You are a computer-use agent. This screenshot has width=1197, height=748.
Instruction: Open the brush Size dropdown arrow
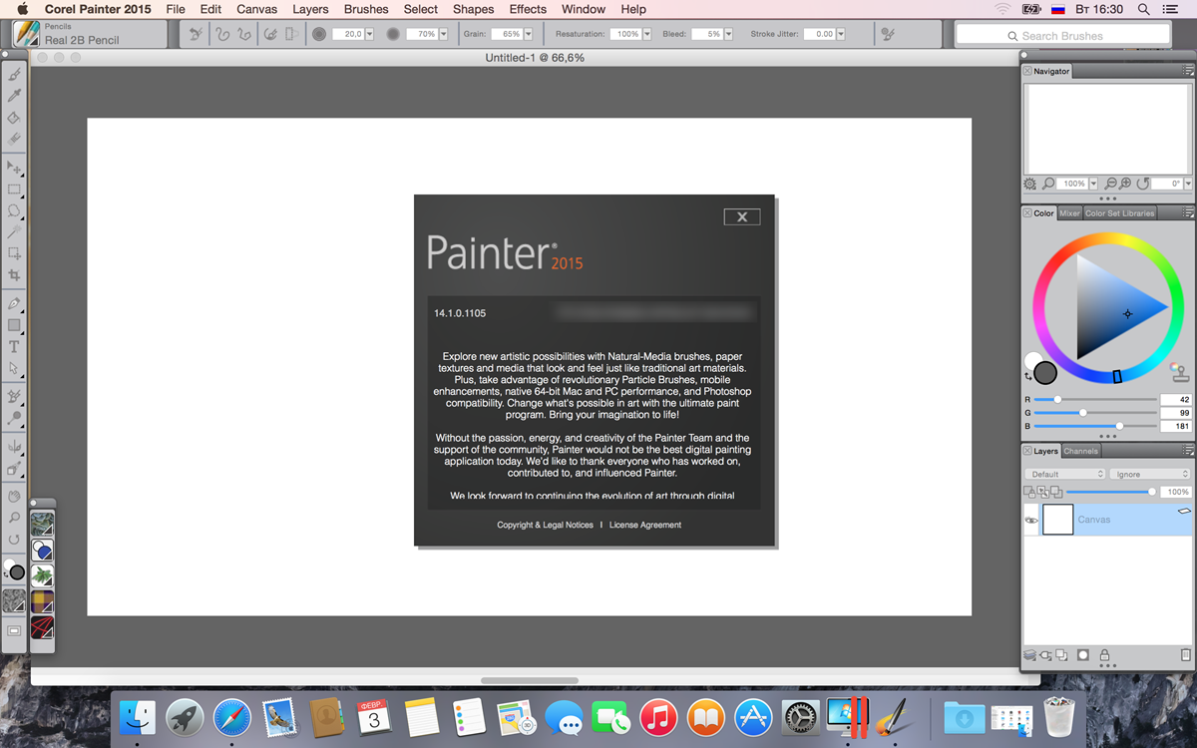click(369, 34)
